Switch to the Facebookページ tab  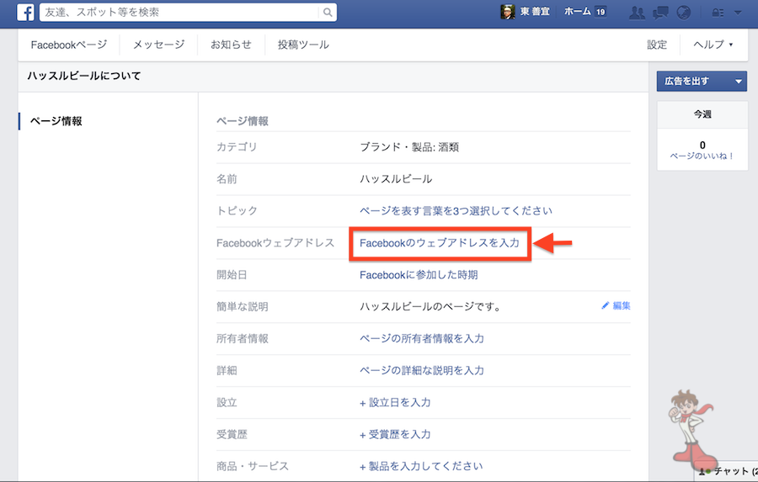69,45
